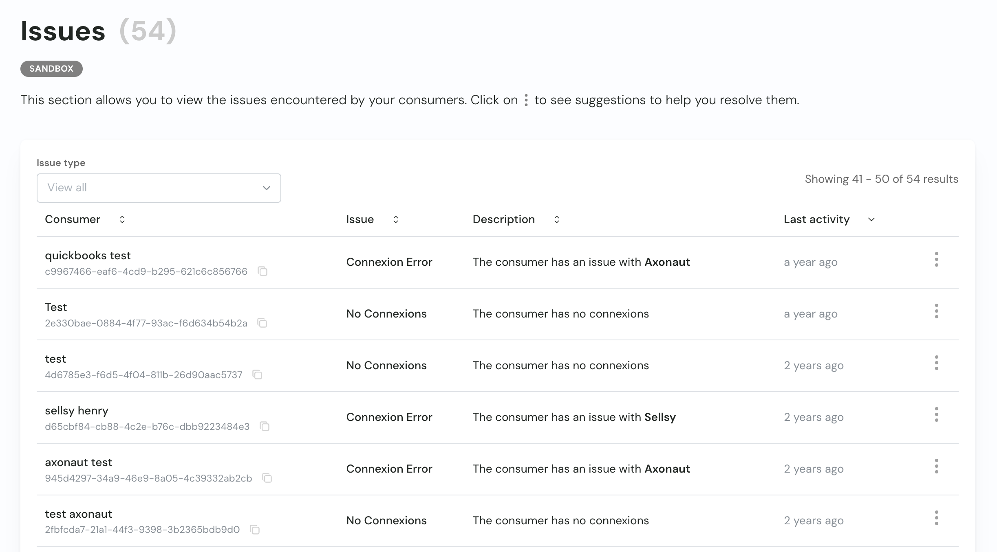
Task: Copy the Test consumer ID 2e330bae
Action: pos(262,323)
